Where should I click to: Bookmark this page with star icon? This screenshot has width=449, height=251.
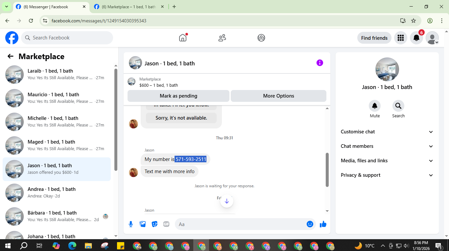click(x=414, y=21)
